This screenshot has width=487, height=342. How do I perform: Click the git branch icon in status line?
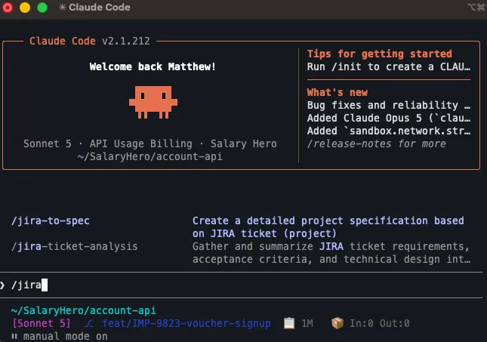[89, 324]
